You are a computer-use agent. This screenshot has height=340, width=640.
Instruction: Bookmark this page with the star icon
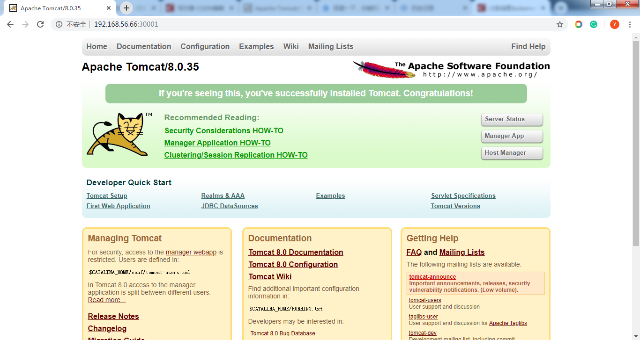pyautogui.click(x=560, y=24)
